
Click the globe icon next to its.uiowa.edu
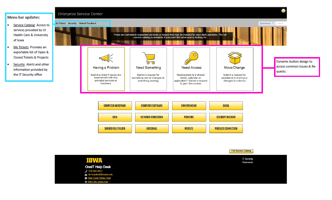(86, 182)
